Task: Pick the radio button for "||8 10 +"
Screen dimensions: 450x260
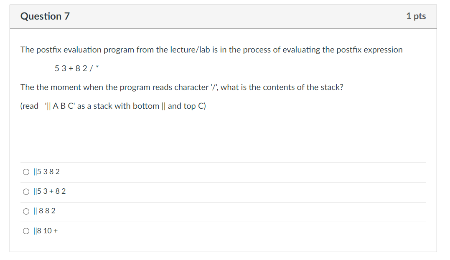Action: pos(26,231)
